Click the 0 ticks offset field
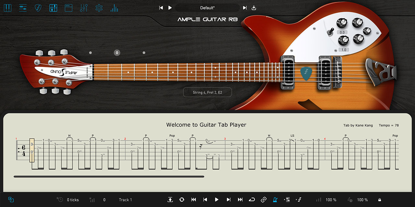 73,200
